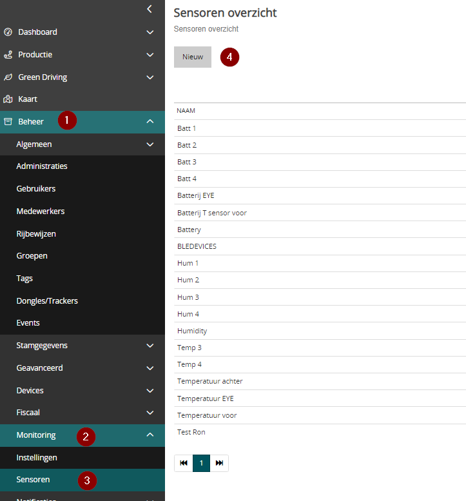This screenshot has width=466, height=501.
Task: Select the Geavanceerd submenu
Action: tap(83, 368)
